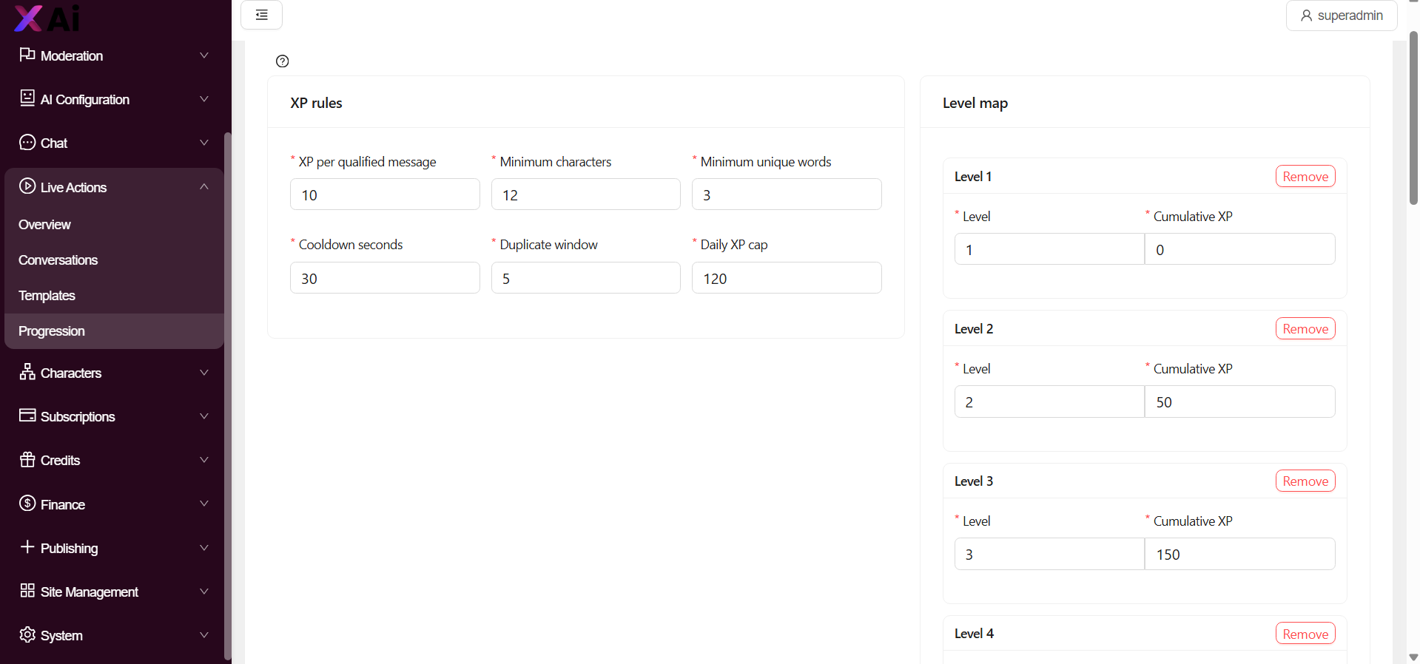Click the Site Management grid icon

(27, 591)
